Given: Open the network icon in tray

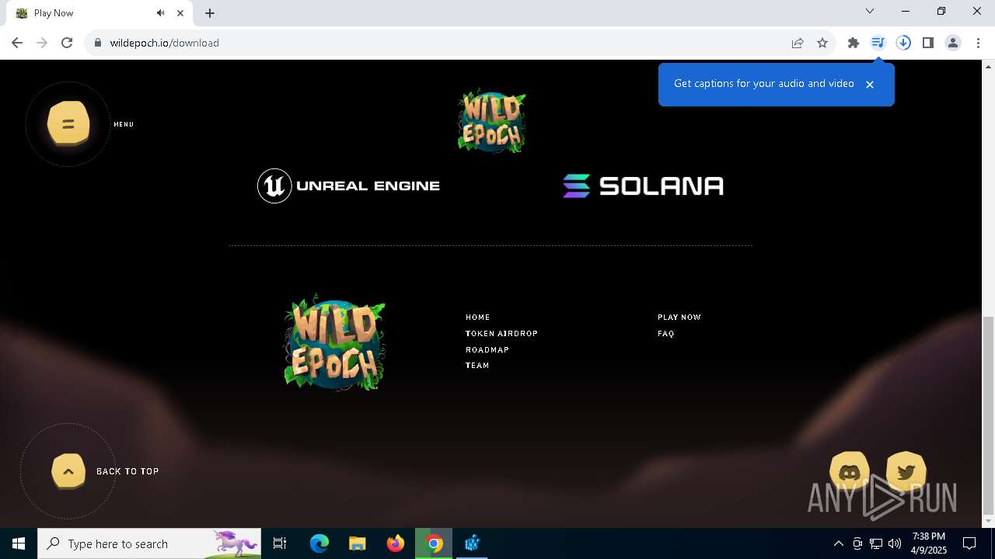Looking at the screenshot, I should coord(875,543).
